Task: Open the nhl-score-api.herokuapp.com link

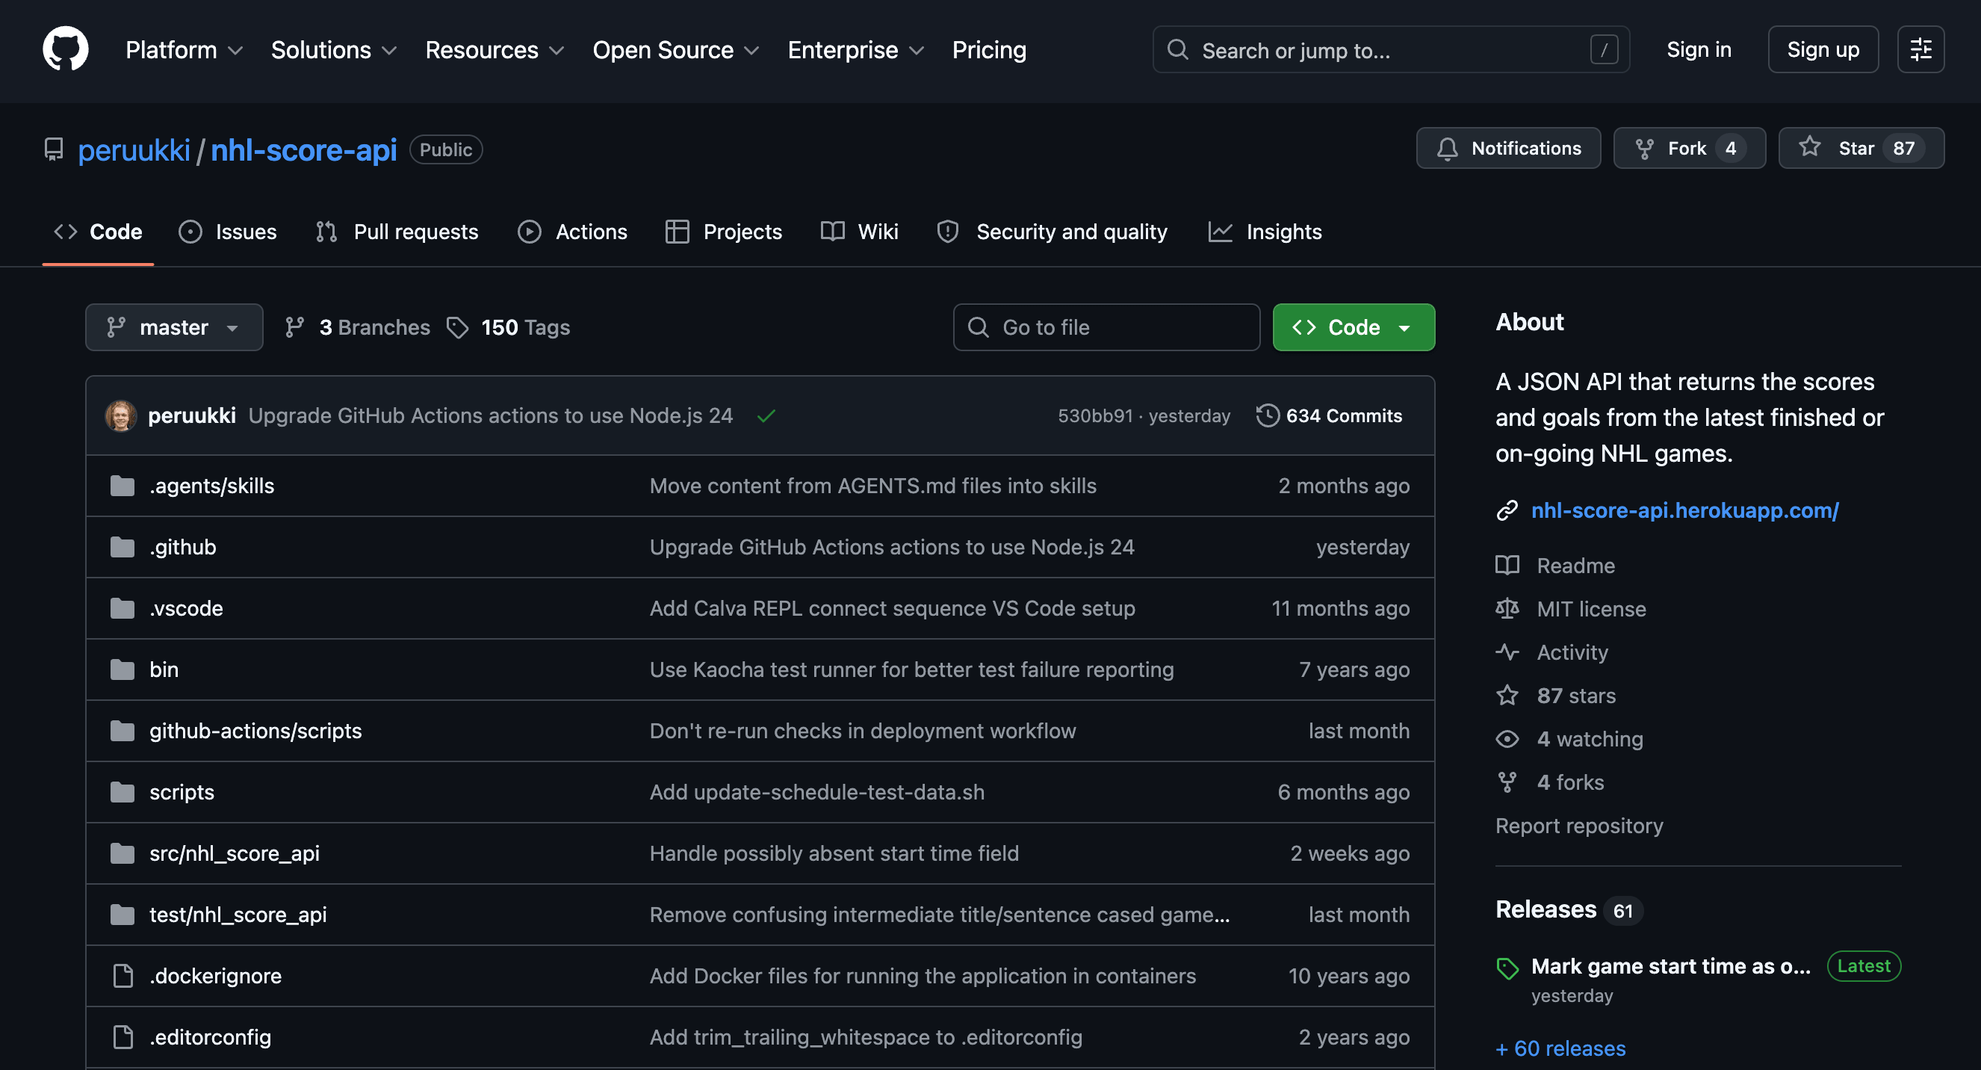Action: point(1685,511)
